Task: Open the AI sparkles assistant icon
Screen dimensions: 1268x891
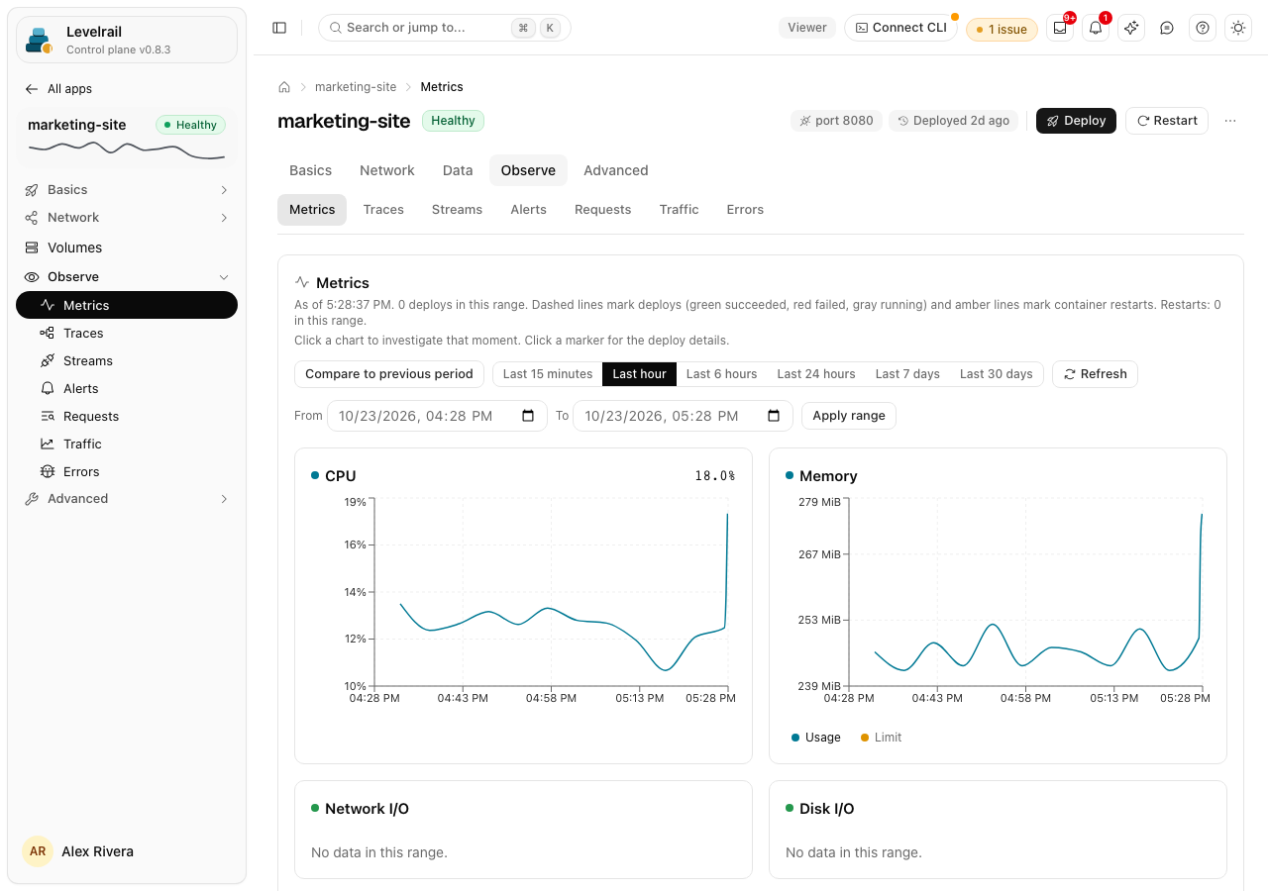Action: click(1131, 28)
